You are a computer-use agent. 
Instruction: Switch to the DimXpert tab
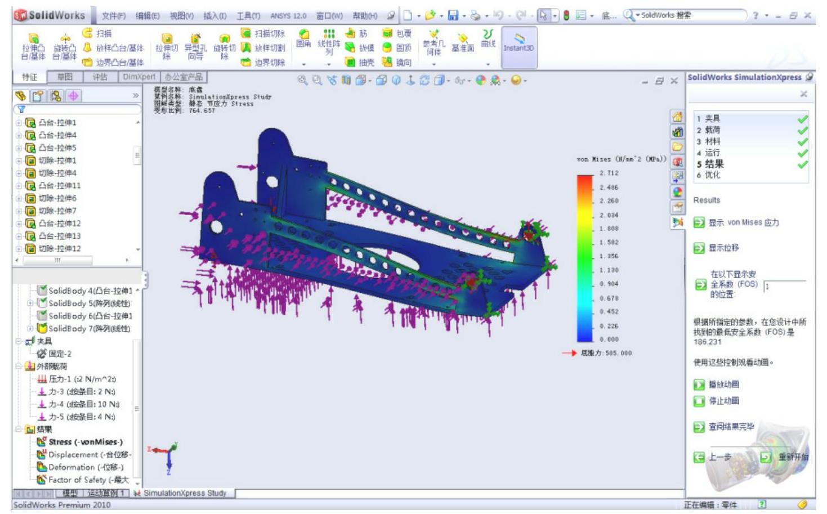(138, 77)
